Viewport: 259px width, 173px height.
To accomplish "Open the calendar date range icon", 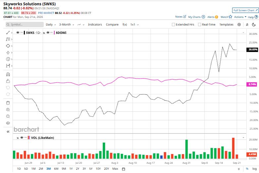I will [x=124, y=169].
